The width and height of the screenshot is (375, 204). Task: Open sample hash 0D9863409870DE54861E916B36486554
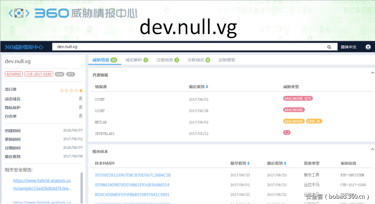tap(132, 185)
